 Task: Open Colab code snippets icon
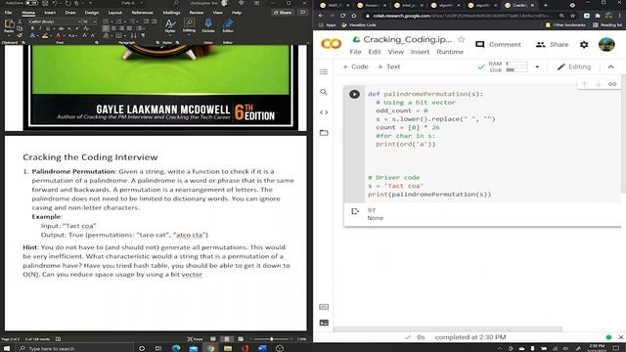(324, 112)
